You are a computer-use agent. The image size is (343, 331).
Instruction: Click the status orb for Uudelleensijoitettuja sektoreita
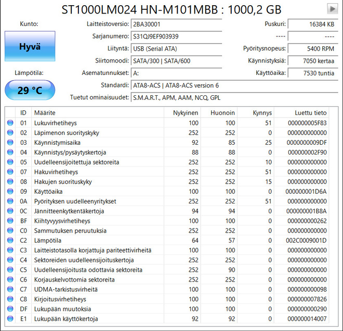[x=10, y=162]
